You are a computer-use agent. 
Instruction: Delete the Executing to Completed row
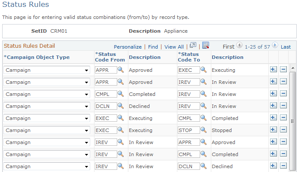[x=283, y=118]
